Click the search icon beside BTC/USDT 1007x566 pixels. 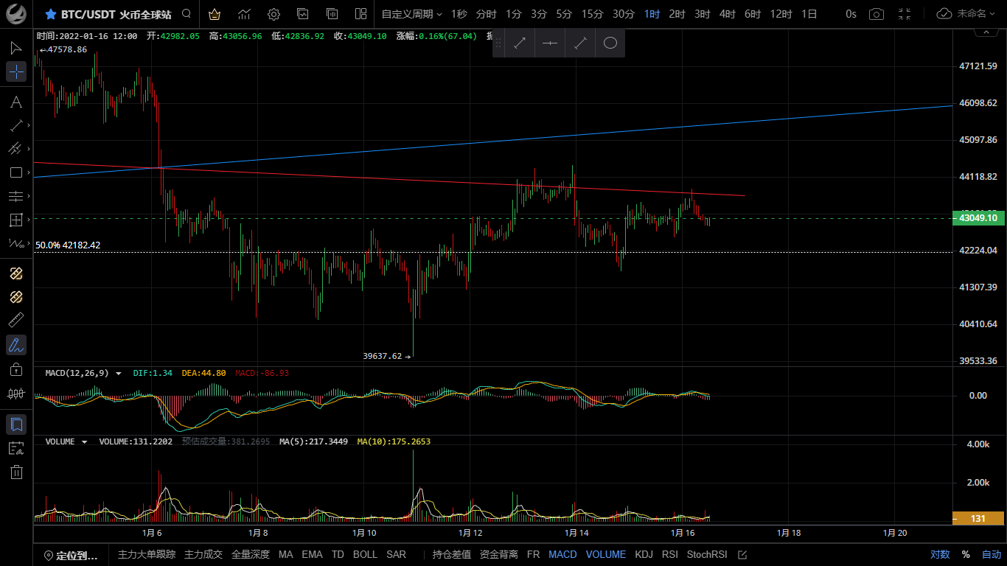pyautogui.click(x=187, y=14)
